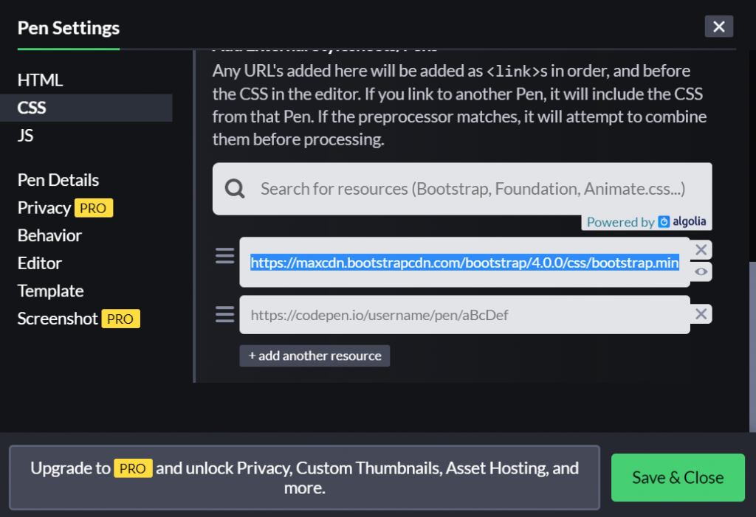
Task: Preview the Bootstrap resource with eye icon
Action: point(701,272)
